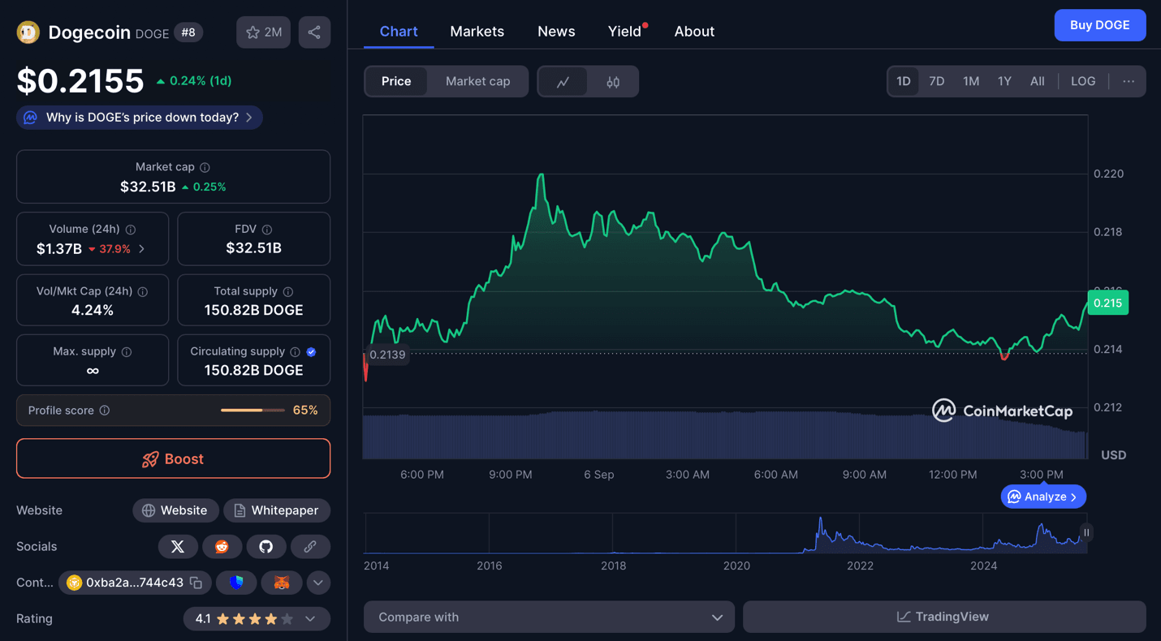Click the Buy DOGE button
The height and width of the screenshot is (641, 1161).
coord(1100,25)
